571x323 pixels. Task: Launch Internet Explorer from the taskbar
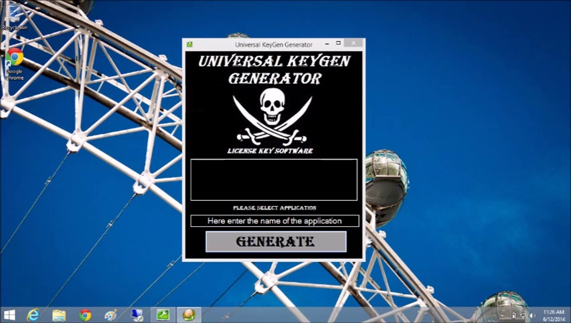(x=33, y=315)
